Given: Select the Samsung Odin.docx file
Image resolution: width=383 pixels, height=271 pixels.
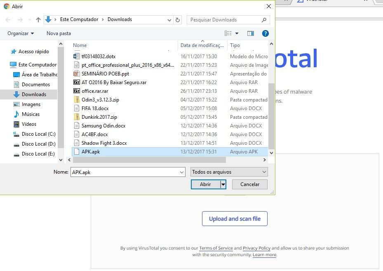Looking at the screenshot, I should [x=103, y=126].
